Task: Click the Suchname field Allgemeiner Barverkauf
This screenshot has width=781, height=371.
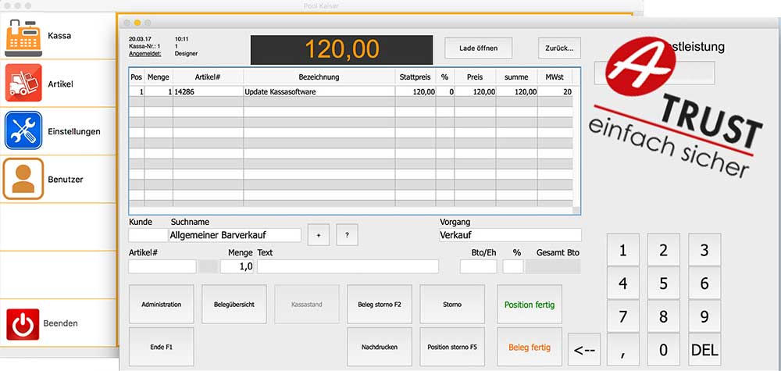Action: pyautogui.click(x=235, y=235)
